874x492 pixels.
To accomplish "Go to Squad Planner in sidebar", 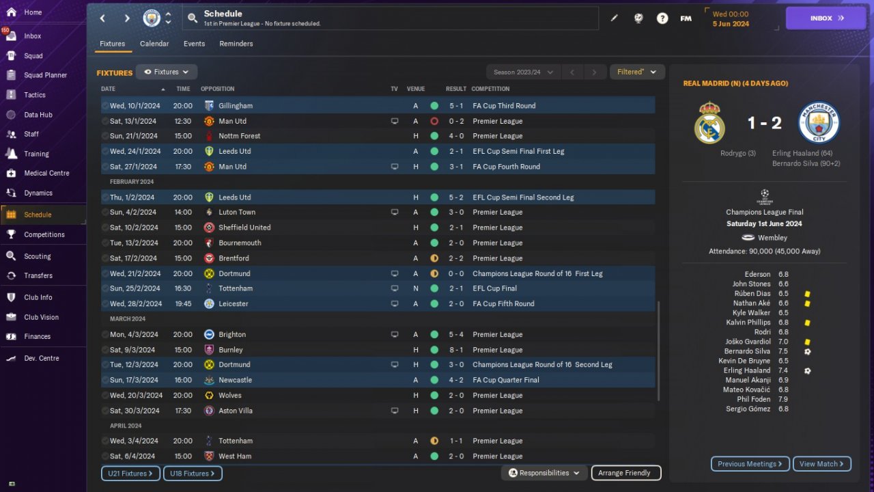I will point(45,75).
